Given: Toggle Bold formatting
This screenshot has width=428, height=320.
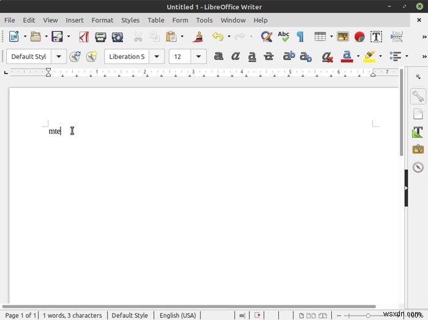Looking at the screenshot, I should (x=219, y=56).
